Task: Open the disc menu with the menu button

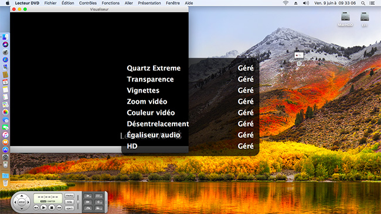Action: [x=70, y=195]
